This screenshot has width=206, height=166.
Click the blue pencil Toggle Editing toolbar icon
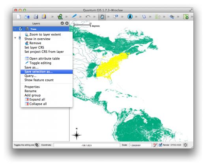pyautogui.click(x=74, y=17)
